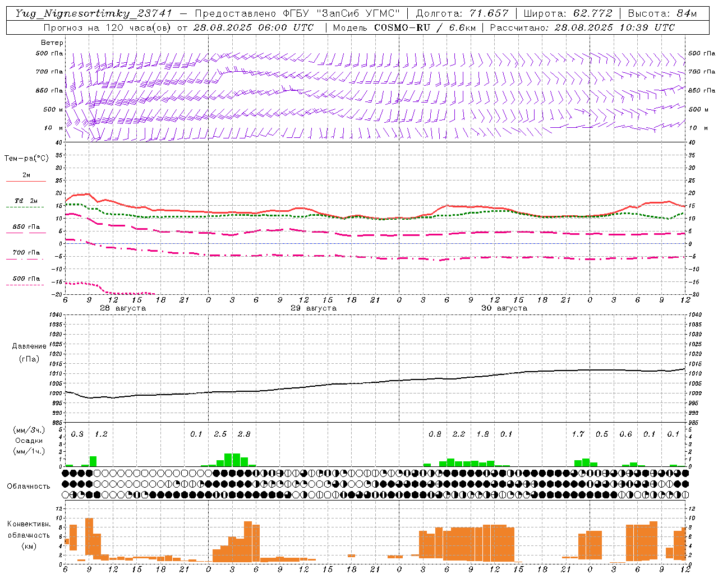Click the 'Облачность' cloud cover label
Image resolution: width=718 pixels, height=574 pixels.
click(29, 487)
